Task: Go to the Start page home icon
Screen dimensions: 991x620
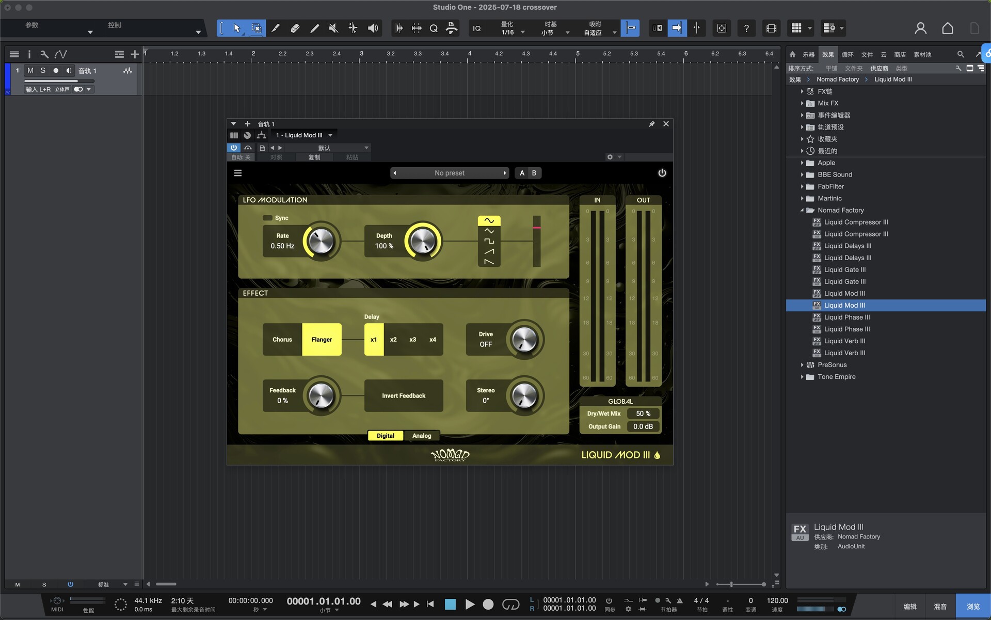Action: [948, 28]
